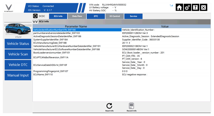
Task: Open the DTC tab
Action: (x=96, y=16)
